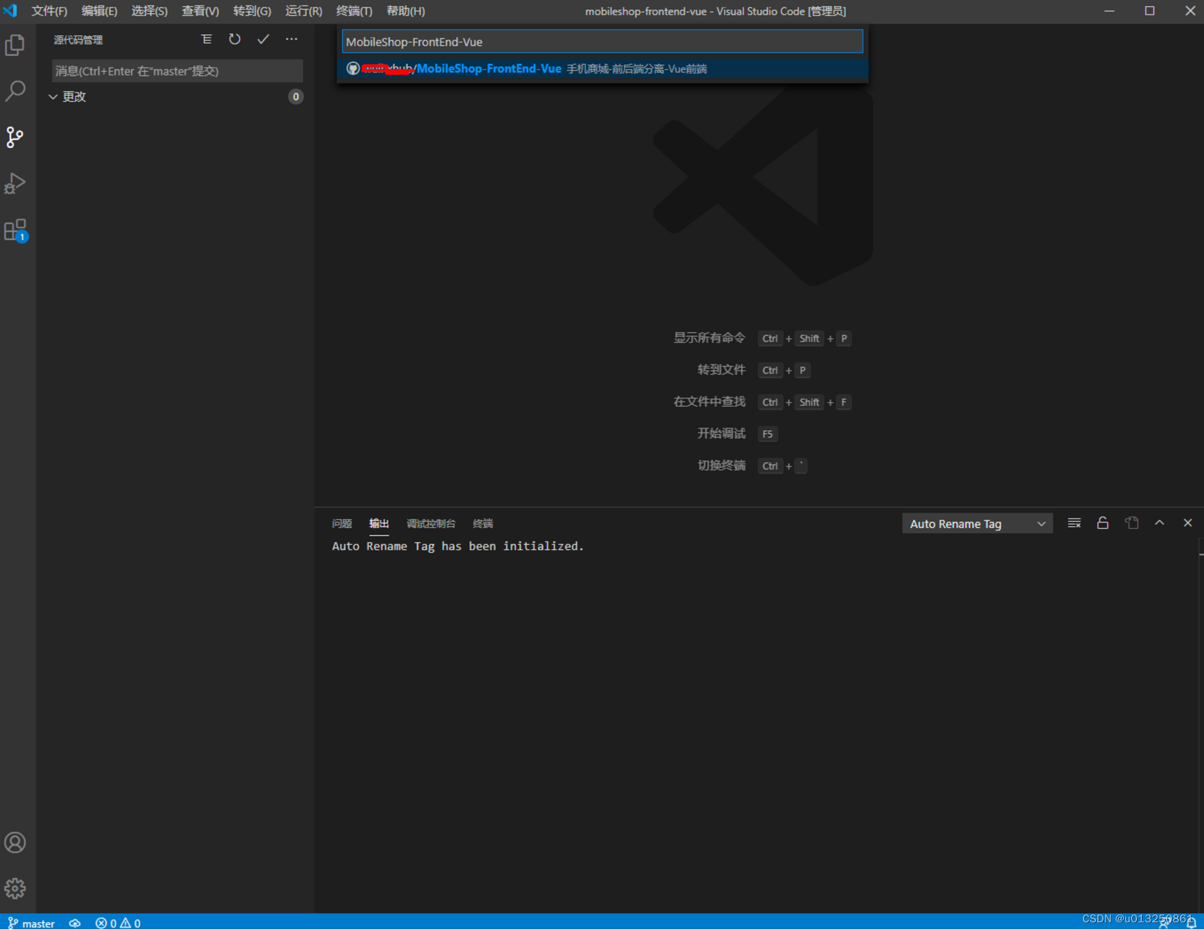Publish changes via the cloud sync icon
Screen dimensions: 1204x930
pos(75,923)
